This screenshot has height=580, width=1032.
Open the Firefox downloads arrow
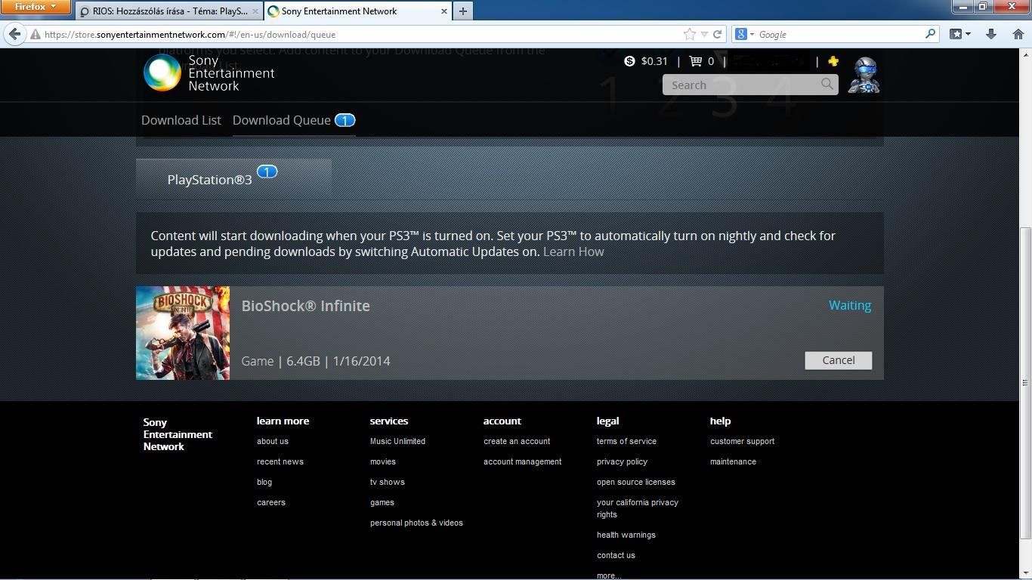(x=991, y=34)
